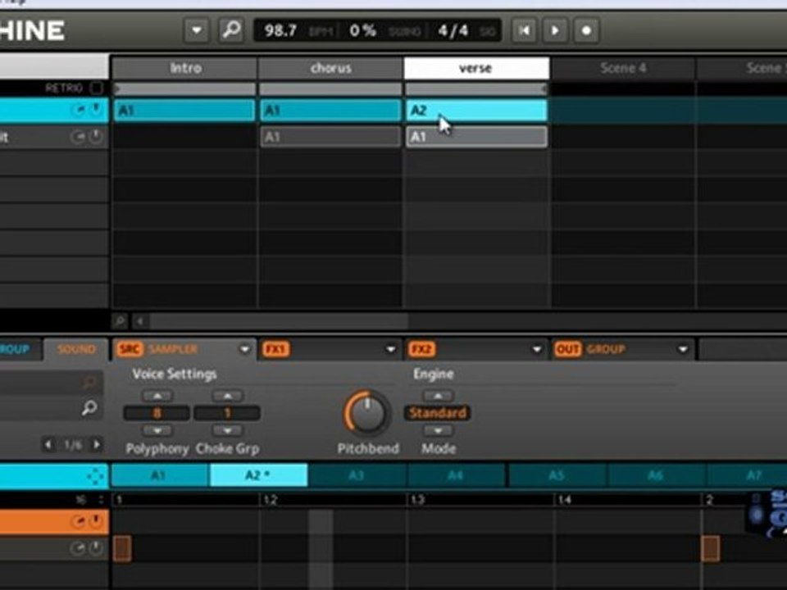
Task: Toggle mute icon on the orange sound row
Action: pos(78,522)
